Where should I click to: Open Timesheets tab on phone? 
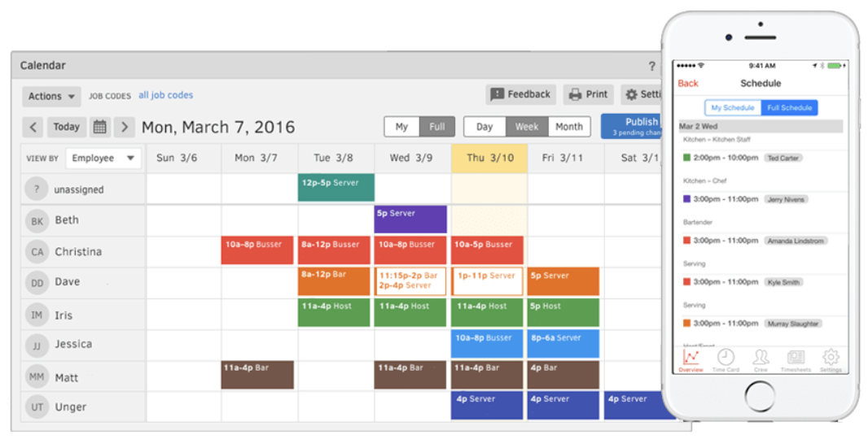coord(796,360)
